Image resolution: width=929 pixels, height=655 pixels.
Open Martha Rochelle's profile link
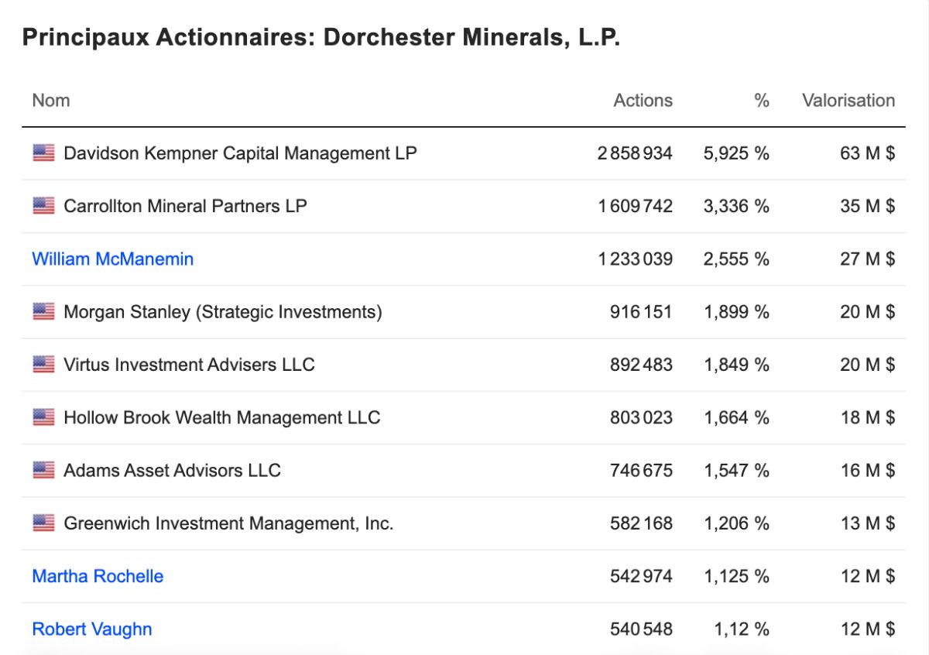coord(98,576)
